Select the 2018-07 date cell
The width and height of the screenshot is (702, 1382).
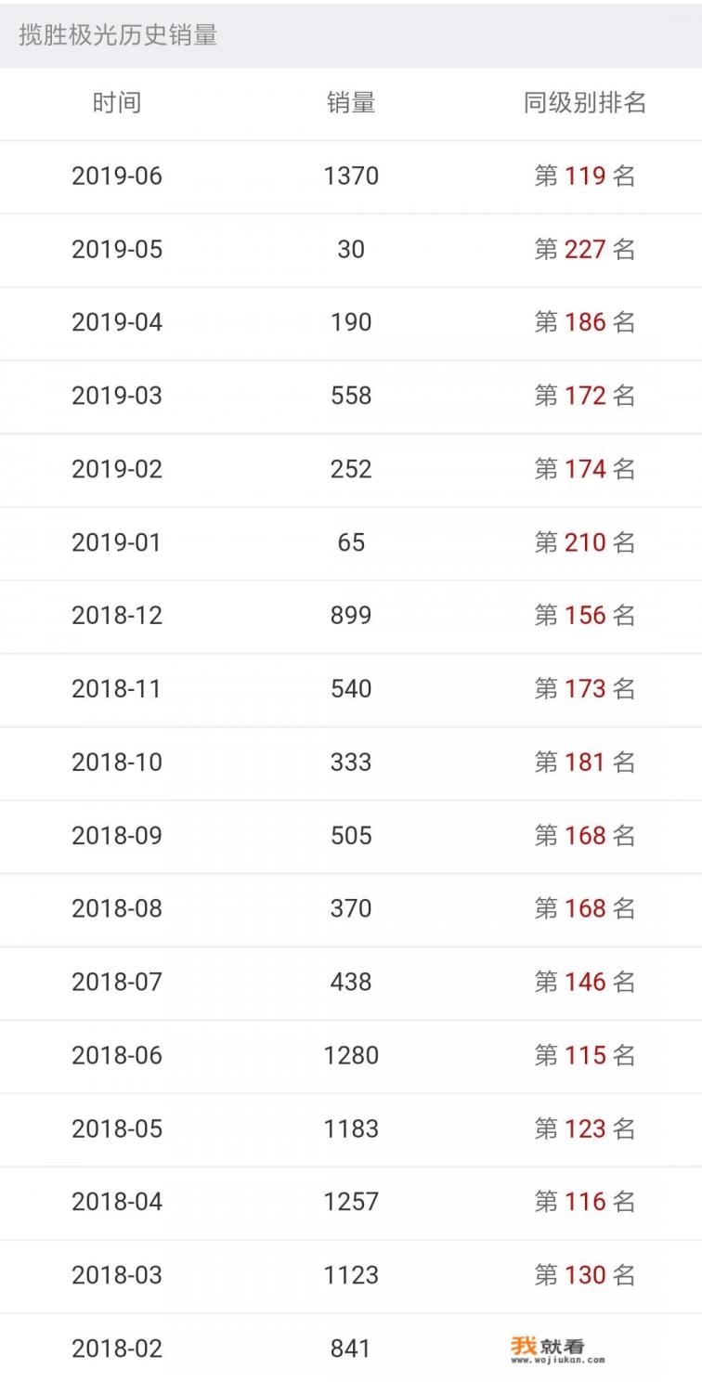[x=117, y=983]
